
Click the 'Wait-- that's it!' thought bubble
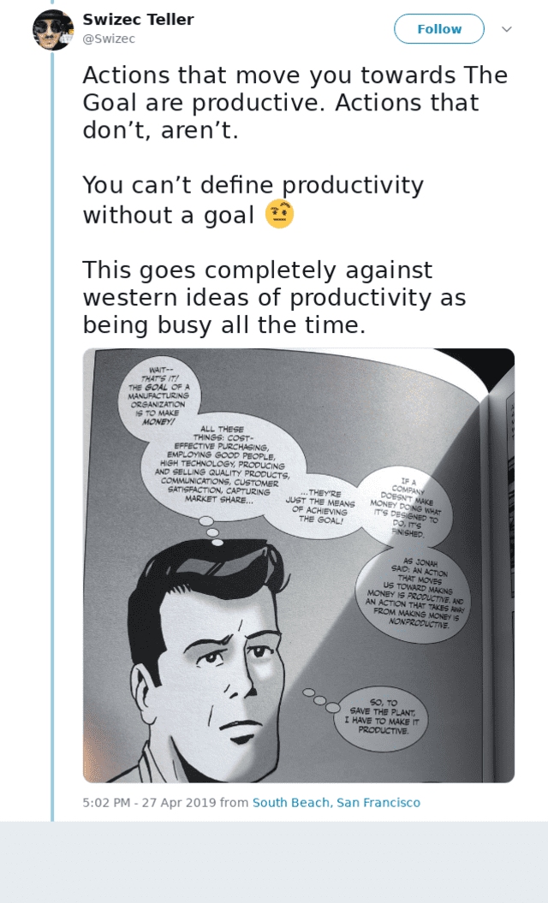(x=162, y=395)
